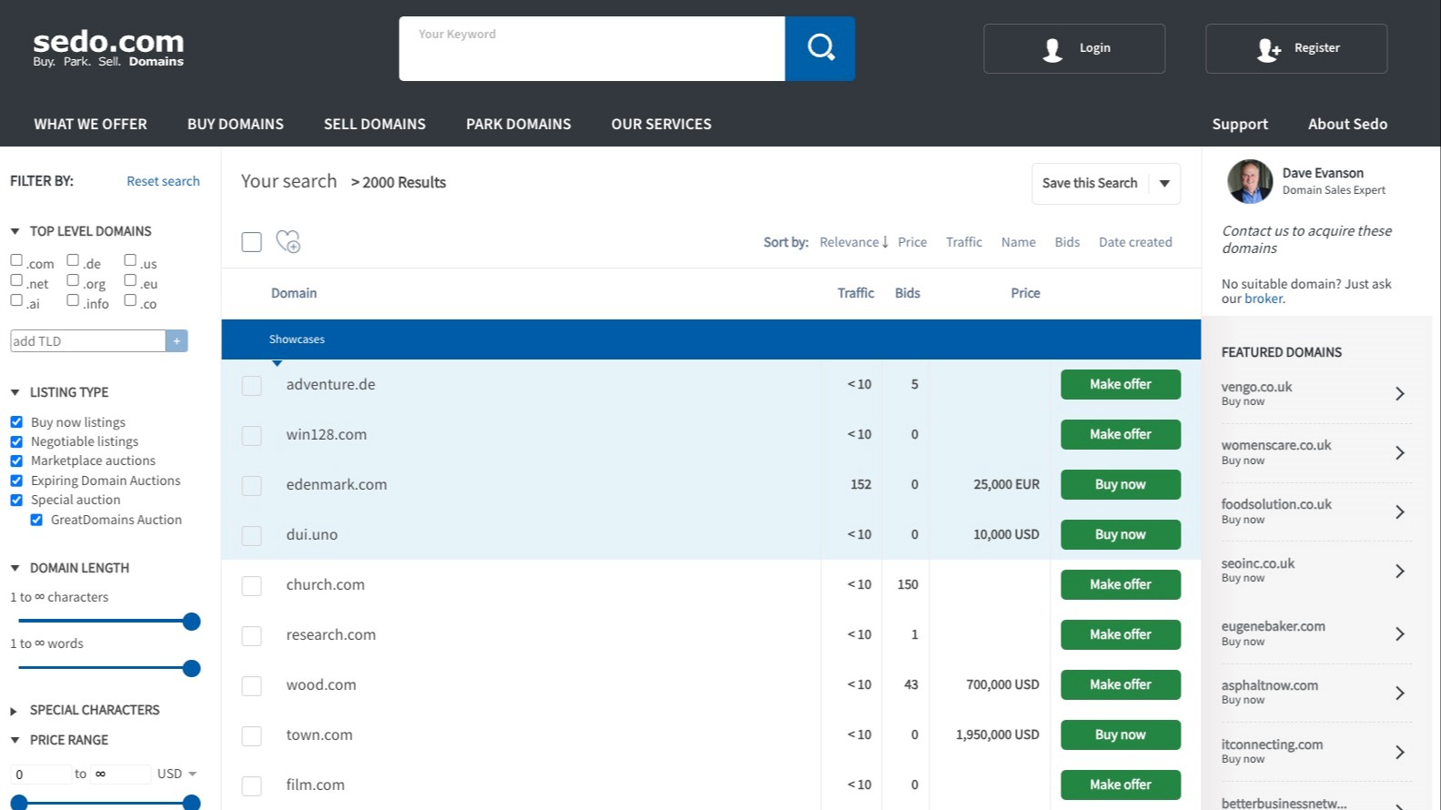
Task: Click the words count slider handle
Action: (x=191, y=668)
